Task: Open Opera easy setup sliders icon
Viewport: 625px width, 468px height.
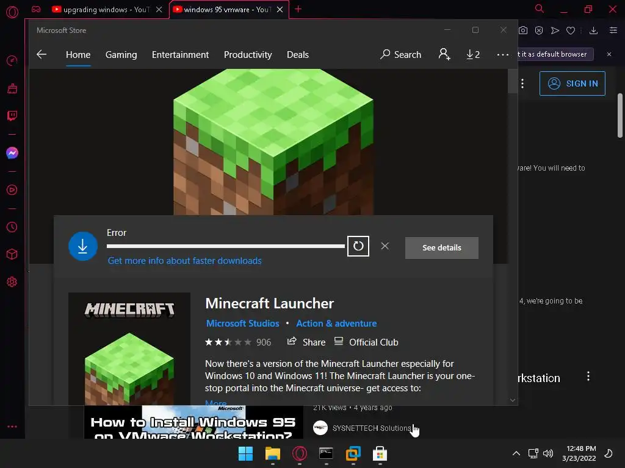Action: (x=613, y=30)
